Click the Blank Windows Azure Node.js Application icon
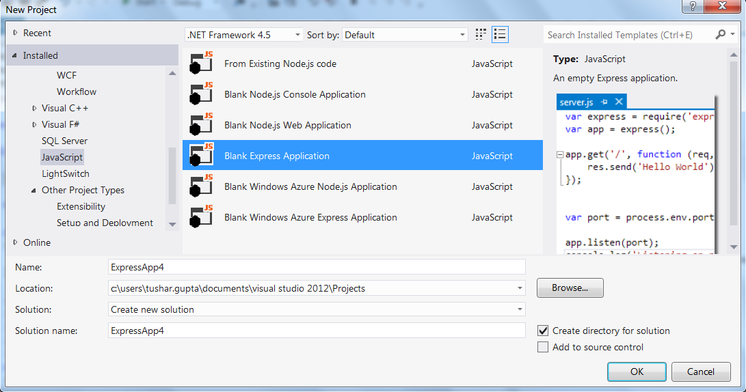This screenshot has width=746, height=392. (x=201, y=186)
